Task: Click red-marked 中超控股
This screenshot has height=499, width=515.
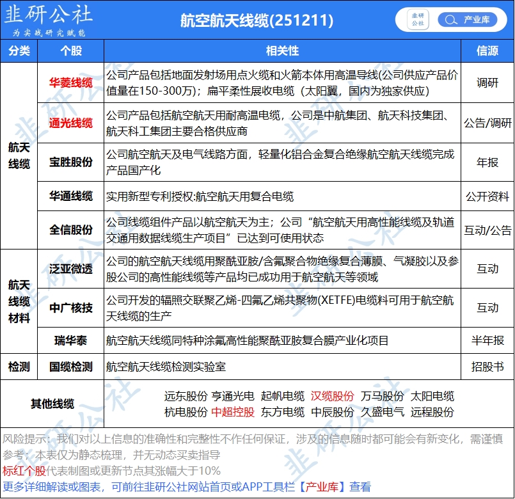Action: (x=233, y=412)
